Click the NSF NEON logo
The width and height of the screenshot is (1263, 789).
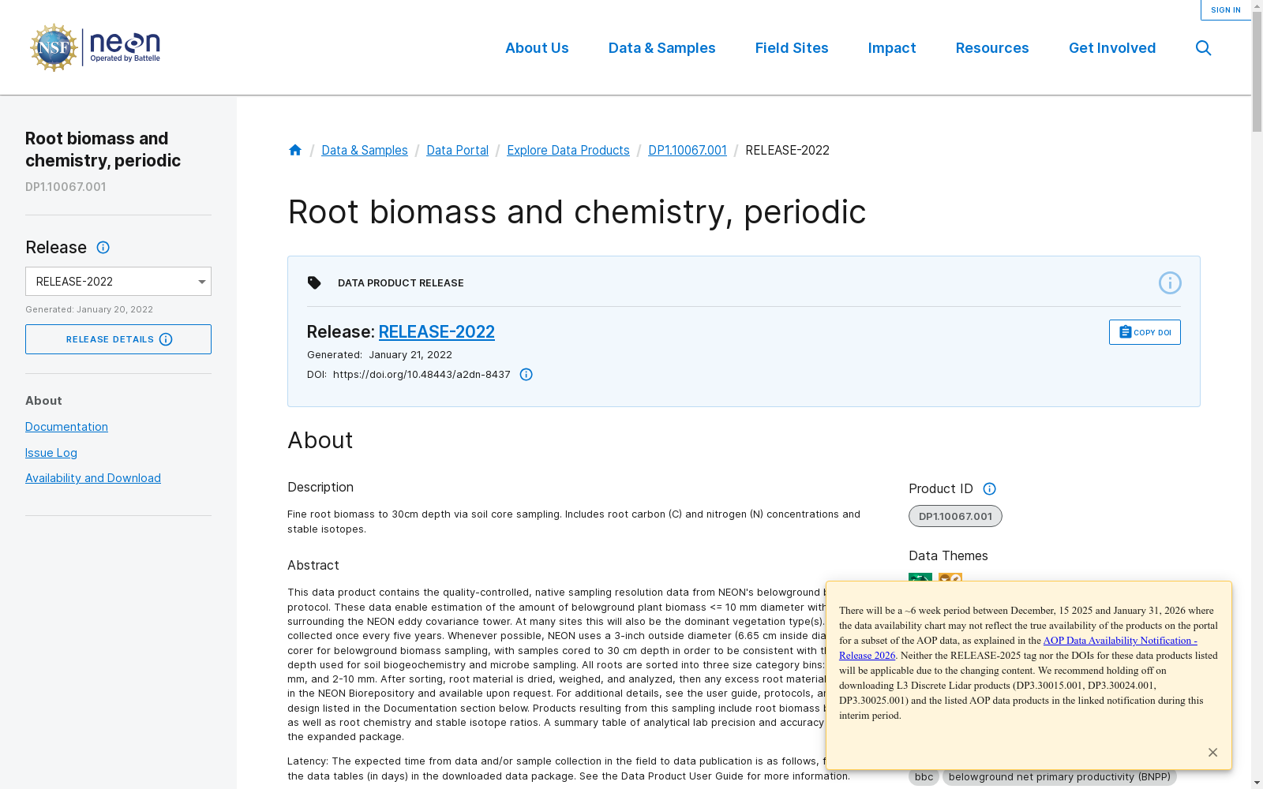(x=95, y=47)
